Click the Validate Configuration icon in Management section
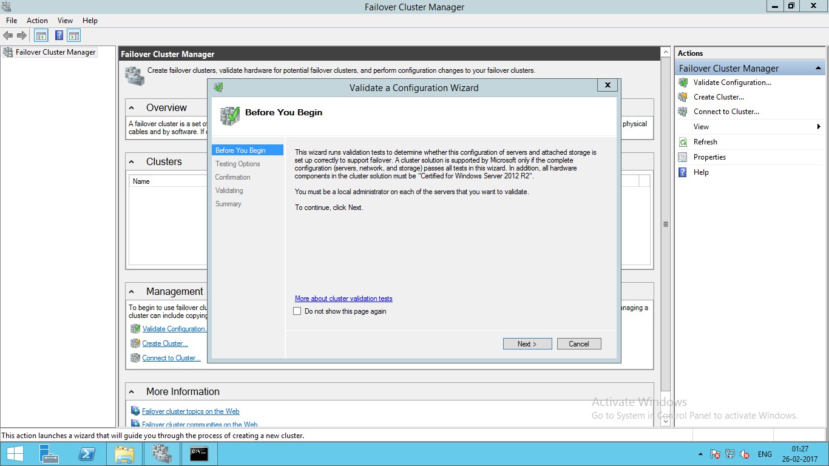 point(135,329)
